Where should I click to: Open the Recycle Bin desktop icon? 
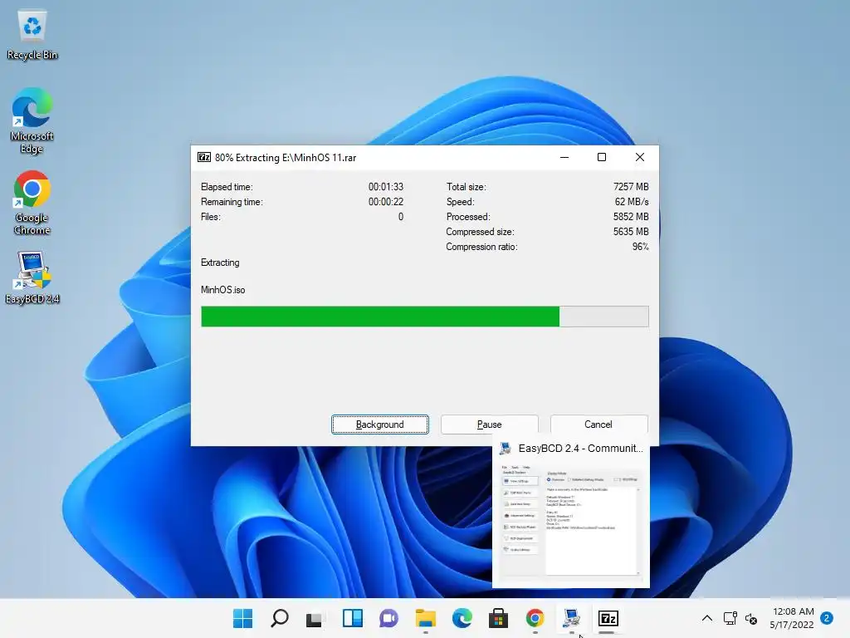tap(32, 35)
